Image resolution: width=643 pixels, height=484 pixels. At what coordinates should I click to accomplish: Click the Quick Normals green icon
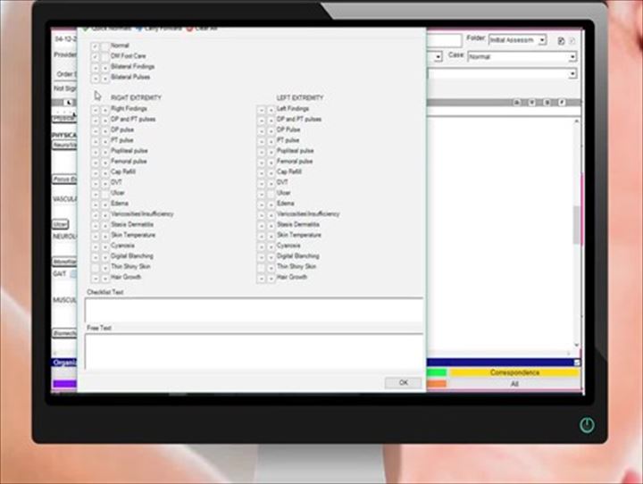86,29
